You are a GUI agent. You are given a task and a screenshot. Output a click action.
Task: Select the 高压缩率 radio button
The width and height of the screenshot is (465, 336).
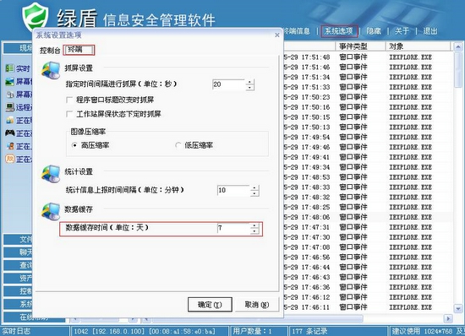tap(74, 145)
